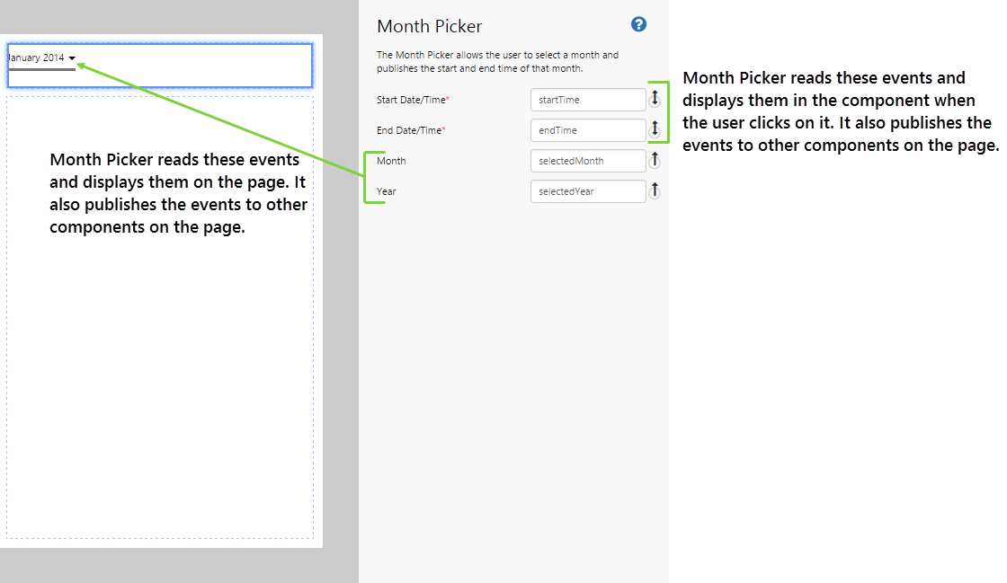The width and height of the screenshot is (1007, 583).
Task: Click the up-arrow icon beside selectedYear
Action: [655, 190]
